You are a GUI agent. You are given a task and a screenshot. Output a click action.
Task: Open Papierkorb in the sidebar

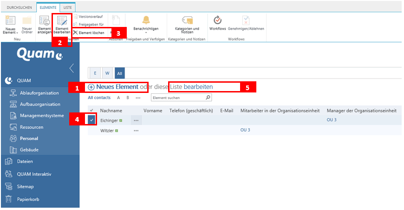click(28, 199)
